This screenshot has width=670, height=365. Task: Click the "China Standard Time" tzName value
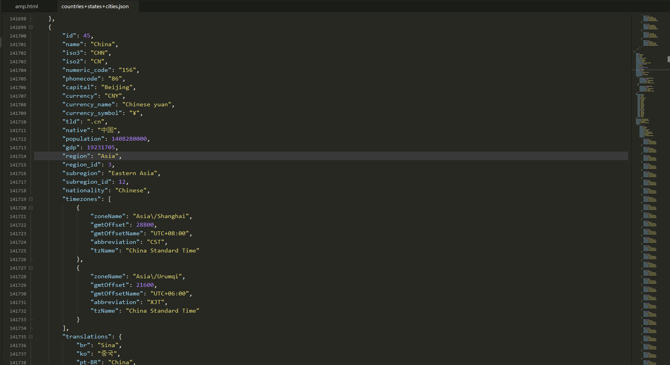(x=162, y=250)
